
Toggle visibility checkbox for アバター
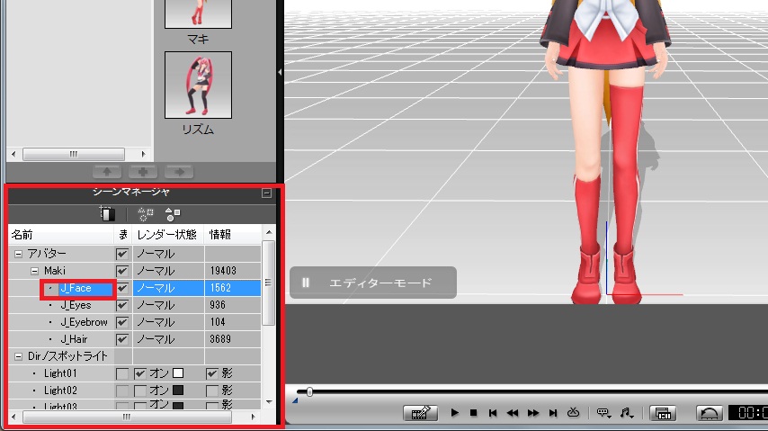tap(122, 254)
